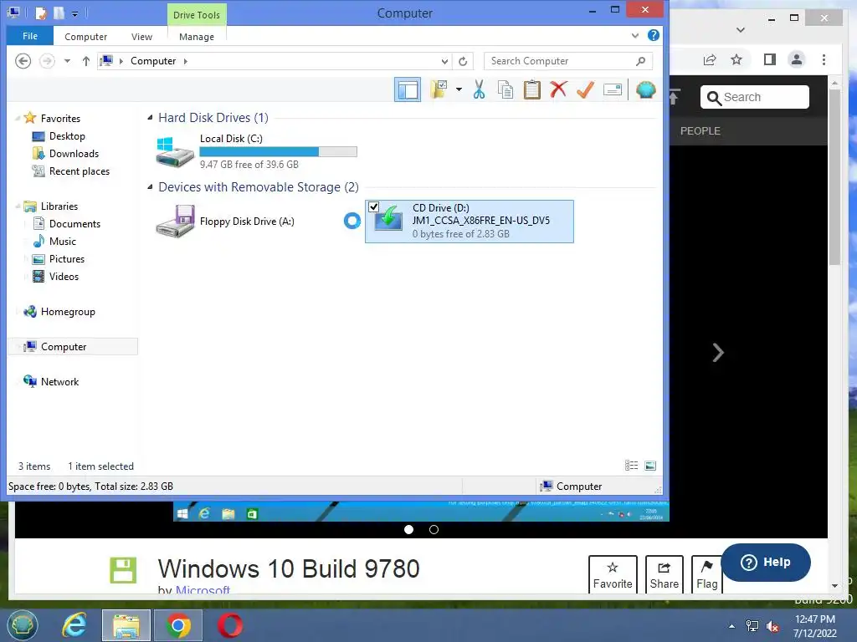Click the browser tab search chevron
The width and height of the screenshot is (857, 642).
[x=741, y=30]
